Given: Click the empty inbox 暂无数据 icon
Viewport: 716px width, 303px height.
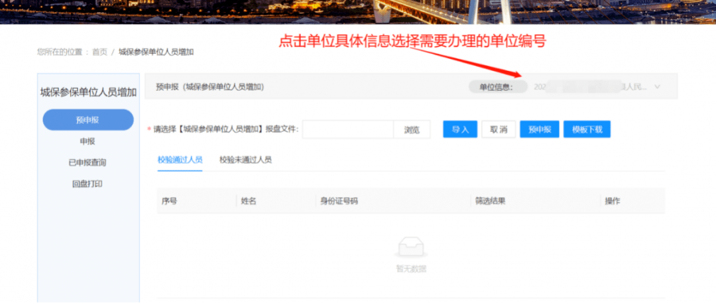Looking at the screenshot, I should (411, 248).
